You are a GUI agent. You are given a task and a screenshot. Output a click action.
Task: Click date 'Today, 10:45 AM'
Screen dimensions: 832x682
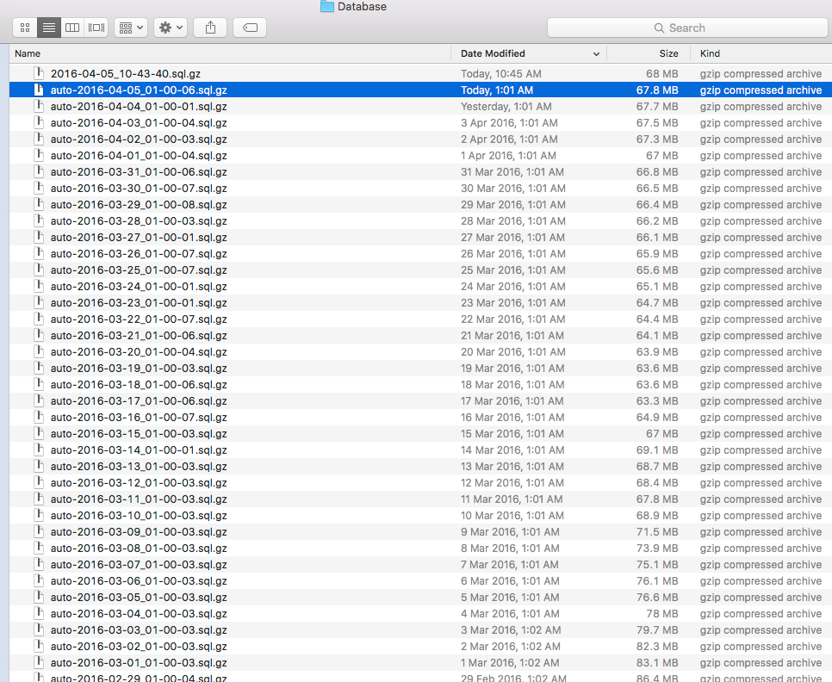(x=501, y=74)
